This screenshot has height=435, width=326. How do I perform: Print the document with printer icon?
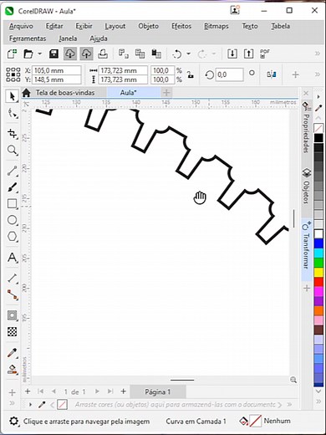tap(103, 54)
